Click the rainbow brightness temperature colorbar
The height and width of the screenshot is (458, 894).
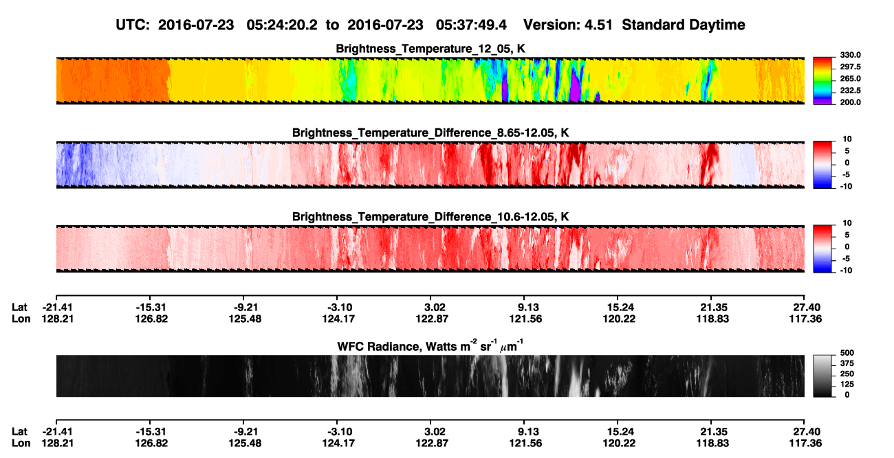pyautogui.click(x=822, y=80)
